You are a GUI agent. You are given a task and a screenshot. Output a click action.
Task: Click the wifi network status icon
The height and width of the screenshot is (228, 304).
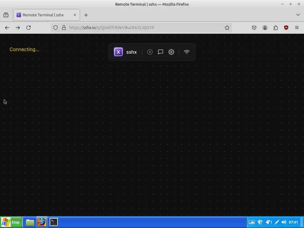point(187,52)
